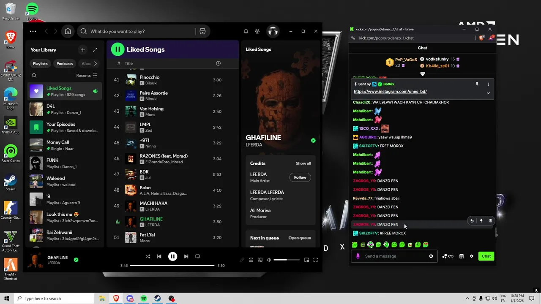The image size is (541, 304).
Task: Adjust the Spotify volume slider
Action: [287, 260]
